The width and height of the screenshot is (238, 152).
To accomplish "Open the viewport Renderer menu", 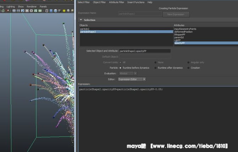I will (x=32, y=6).
